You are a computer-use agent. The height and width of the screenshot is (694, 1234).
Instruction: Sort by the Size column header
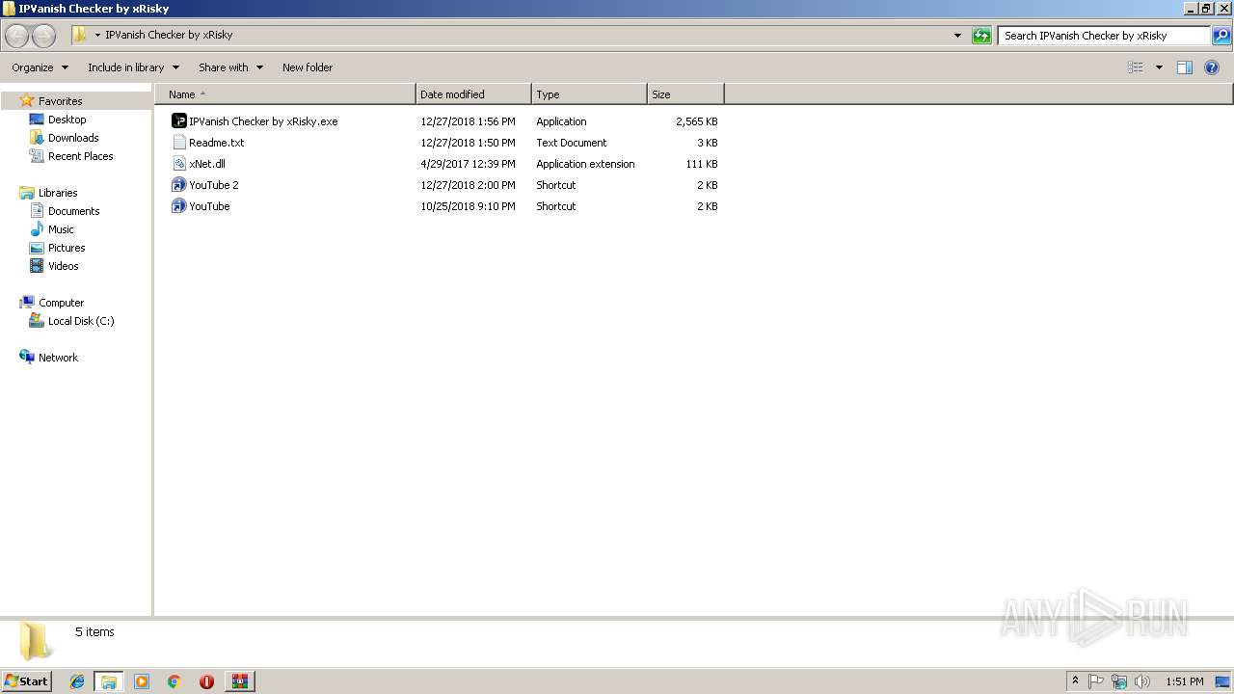(685, 94)
